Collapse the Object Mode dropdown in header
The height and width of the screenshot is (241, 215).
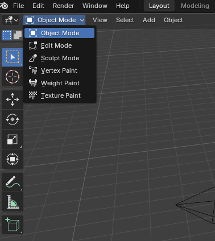coord(55,20)
